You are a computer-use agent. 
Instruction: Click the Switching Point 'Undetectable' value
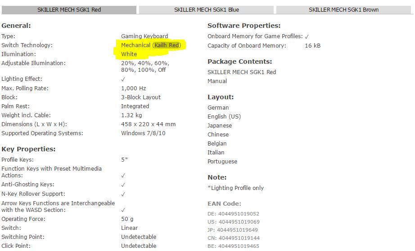[139, 237]
